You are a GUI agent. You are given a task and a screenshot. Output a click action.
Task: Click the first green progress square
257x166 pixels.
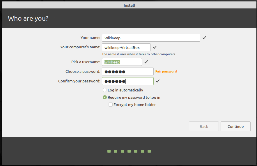click(x=109, y=151)
